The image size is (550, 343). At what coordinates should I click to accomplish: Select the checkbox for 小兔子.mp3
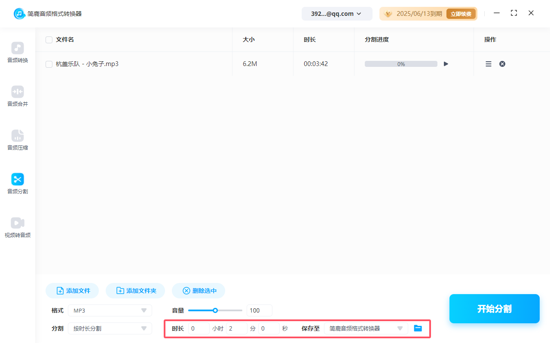(x=49, y=63)
